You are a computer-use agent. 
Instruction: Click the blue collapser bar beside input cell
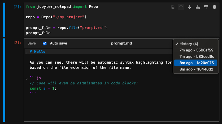click(4, 20)
